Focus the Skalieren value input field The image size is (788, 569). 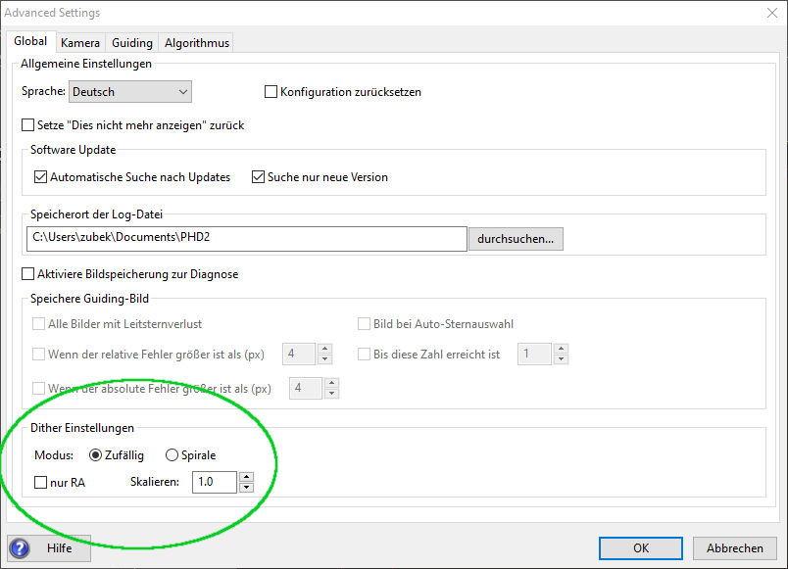point(215,482)
